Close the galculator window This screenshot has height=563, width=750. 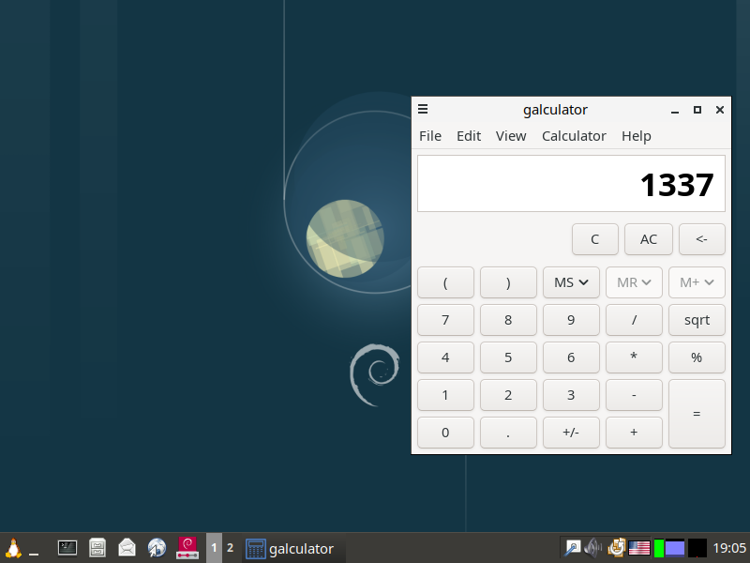tap(719, 110)
